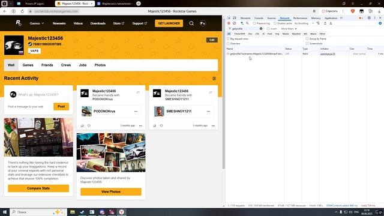Open the DevTools settings gear

tap(369, 18)
